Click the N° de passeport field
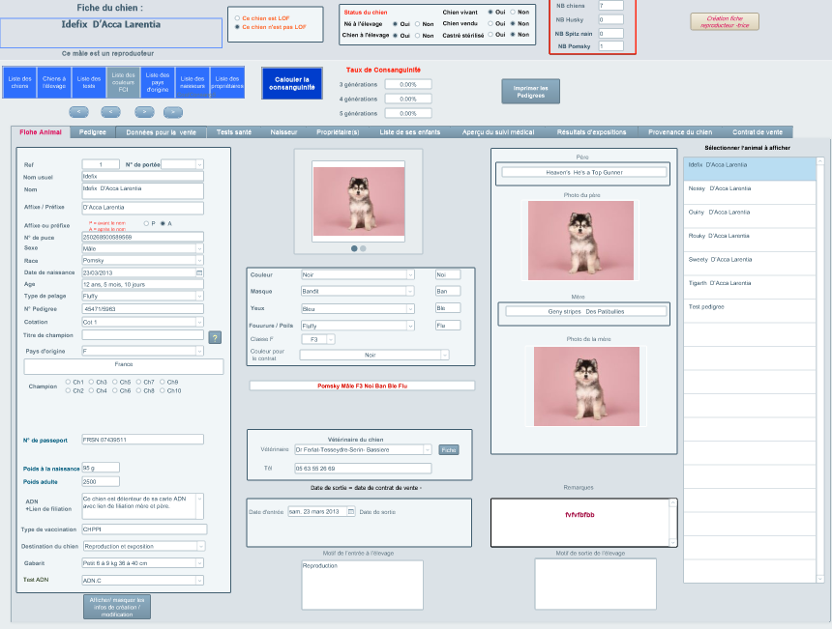 point(142,440)
